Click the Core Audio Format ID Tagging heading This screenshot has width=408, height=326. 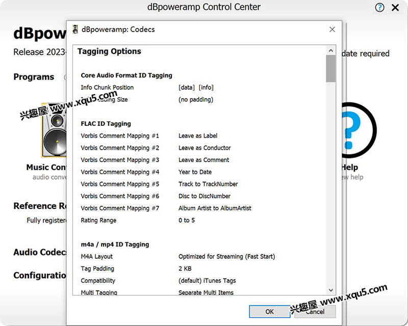tap(126, 75)
